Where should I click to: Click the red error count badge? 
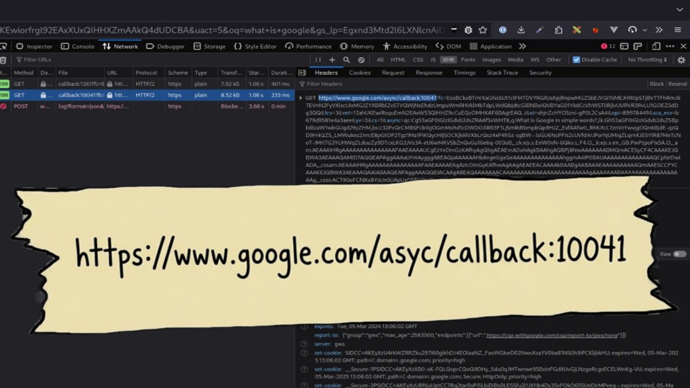(608, 46)
